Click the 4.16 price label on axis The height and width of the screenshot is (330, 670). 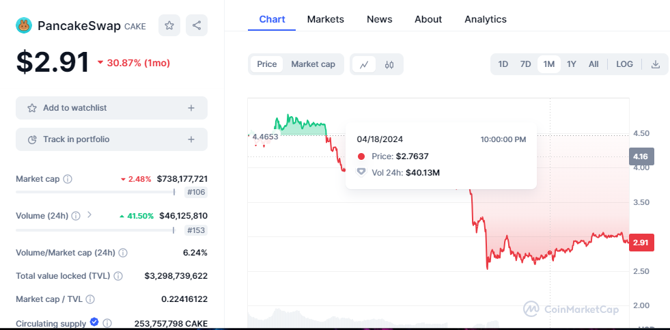641,156
